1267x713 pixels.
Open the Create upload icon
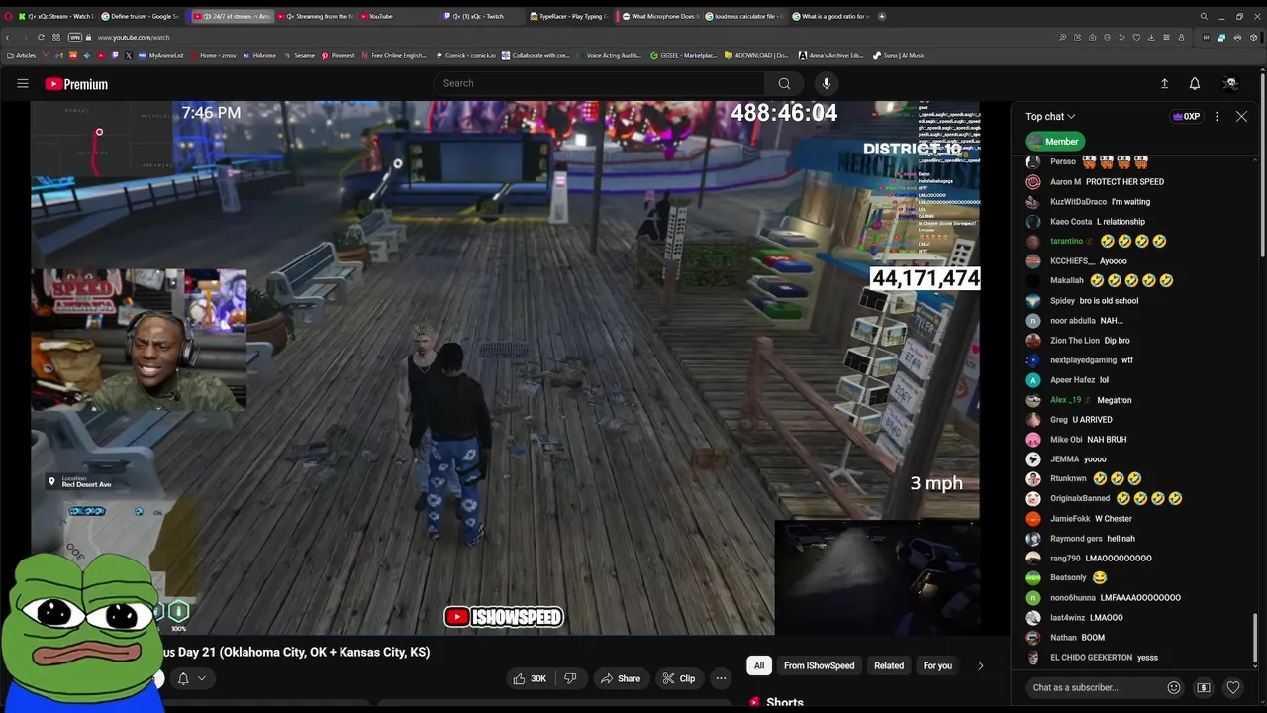1164,84
